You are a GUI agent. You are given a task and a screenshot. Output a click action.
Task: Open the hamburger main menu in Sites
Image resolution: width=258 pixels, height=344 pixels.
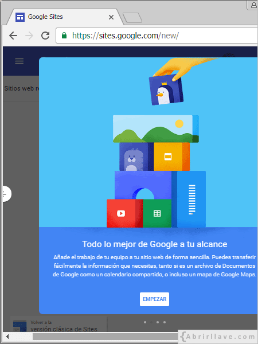[x=19, y=61]
